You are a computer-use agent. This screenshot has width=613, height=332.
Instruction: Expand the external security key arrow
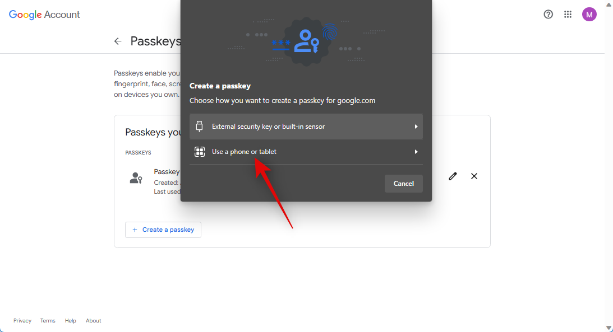(x=416, y=127)
